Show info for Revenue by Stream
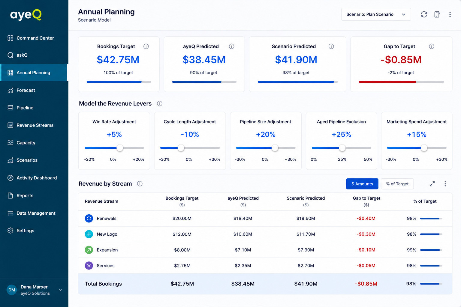The width and height of the screenshot is (461, 307). (x=140, y=184)
